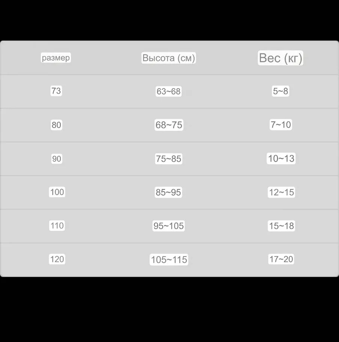Image resolution: width=339 pixels, height=342 pixels.
Task: Select size 110 cell
Action: pyautogui.click(x=57, y=225)
